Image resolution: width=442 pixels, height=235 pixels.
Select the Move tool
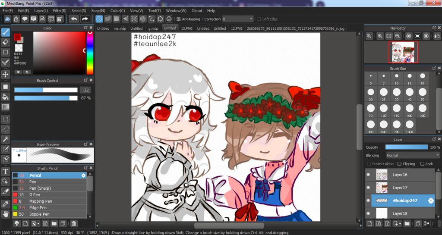click(x=5, y=74)
